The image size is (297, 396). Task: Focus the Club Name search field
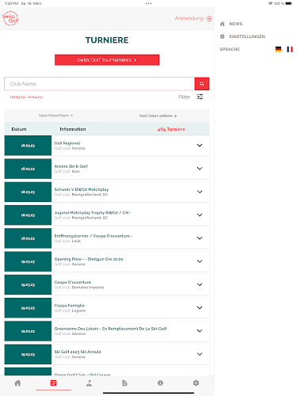100,84
